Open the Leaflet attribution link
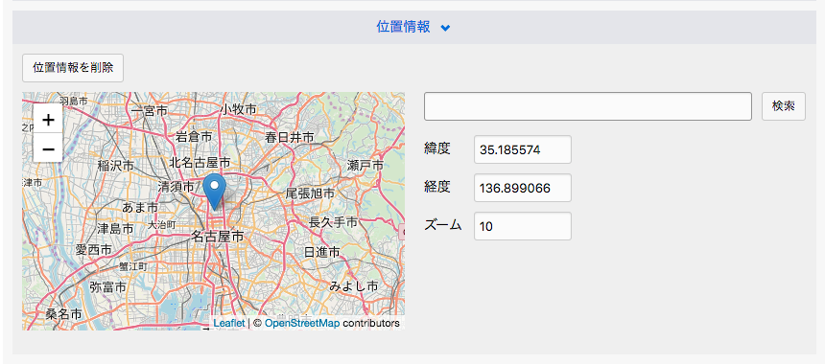The height and width of the screenshot is (364, 825). (229, 323)
